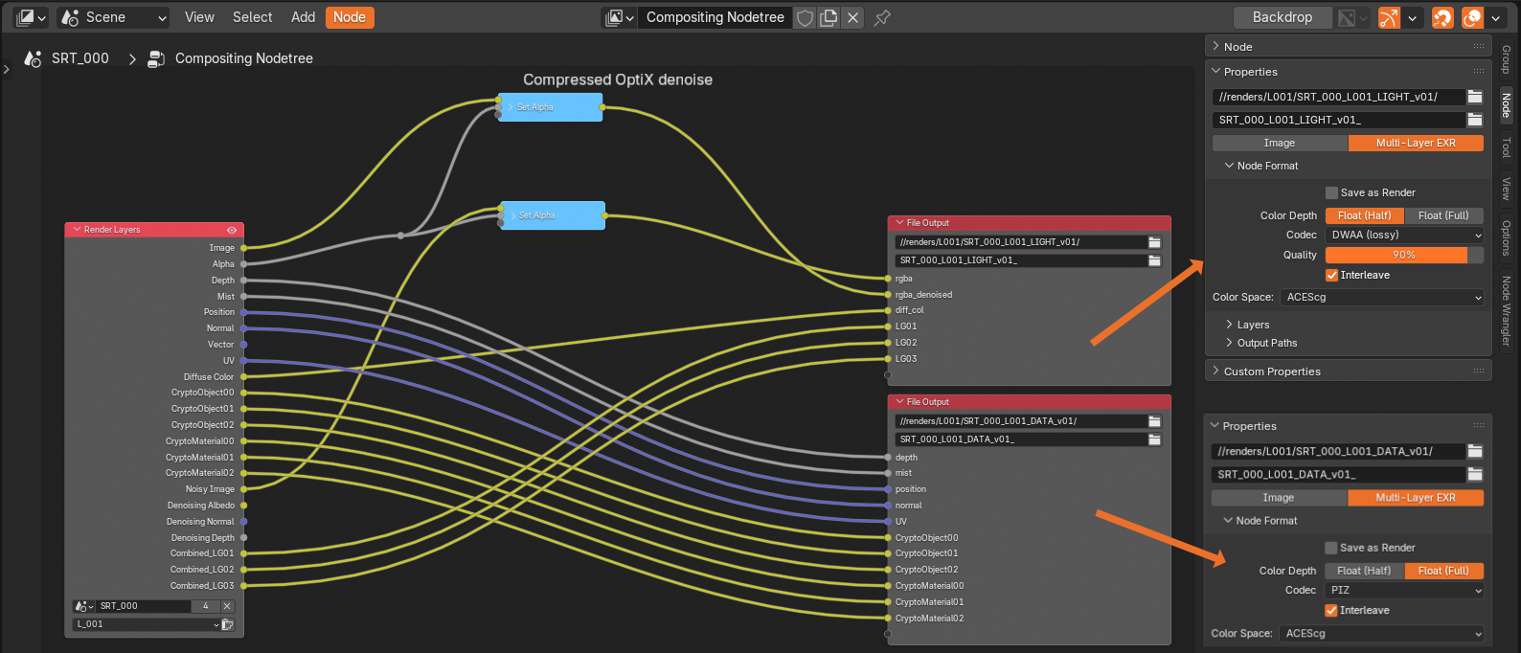Image resolution: width=1521 pixels, height=653 pixels.
Task: Open the Add menu
Action: click(x=303, y=17)
